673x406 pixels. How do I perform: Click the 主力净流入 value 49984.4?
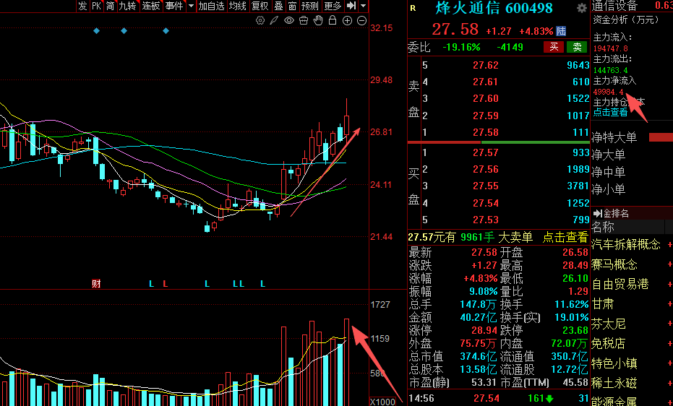608,92
